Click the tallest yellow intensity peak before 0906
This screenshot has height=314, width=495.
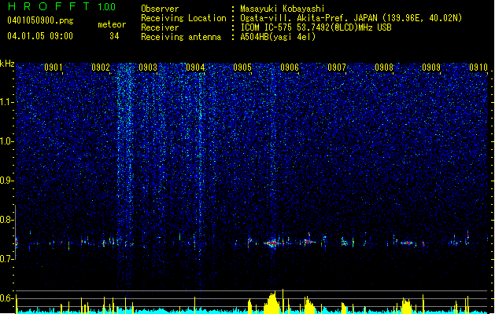click(283, 301)
